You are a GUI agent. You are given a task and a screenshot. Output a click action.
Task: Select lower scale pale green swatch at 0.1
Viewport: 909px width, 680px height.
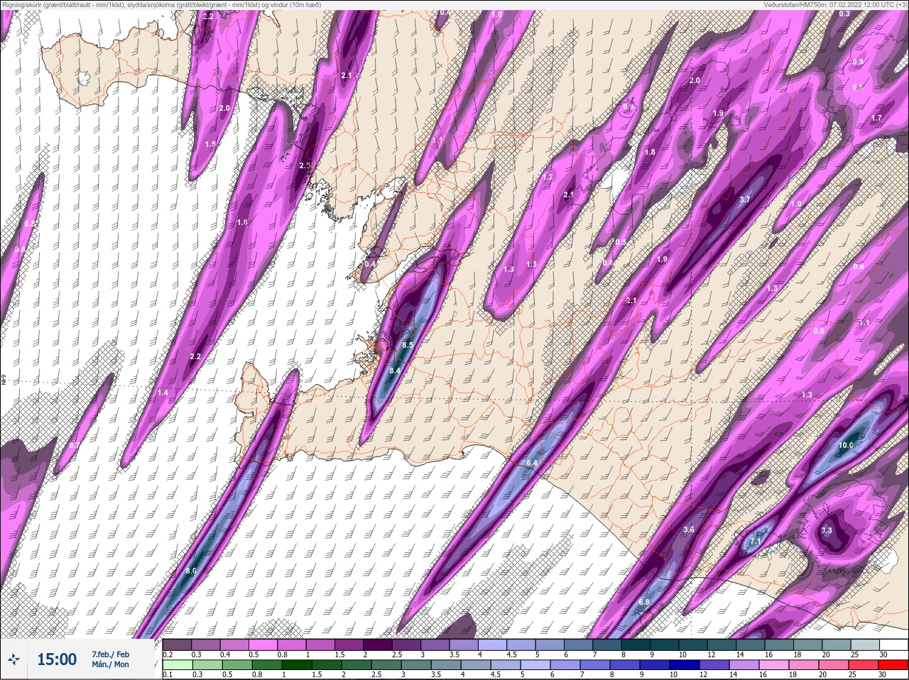(177, 665)
